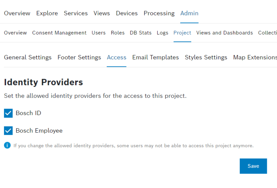Open the Explore top menu tab

click(x=47, y=13)
